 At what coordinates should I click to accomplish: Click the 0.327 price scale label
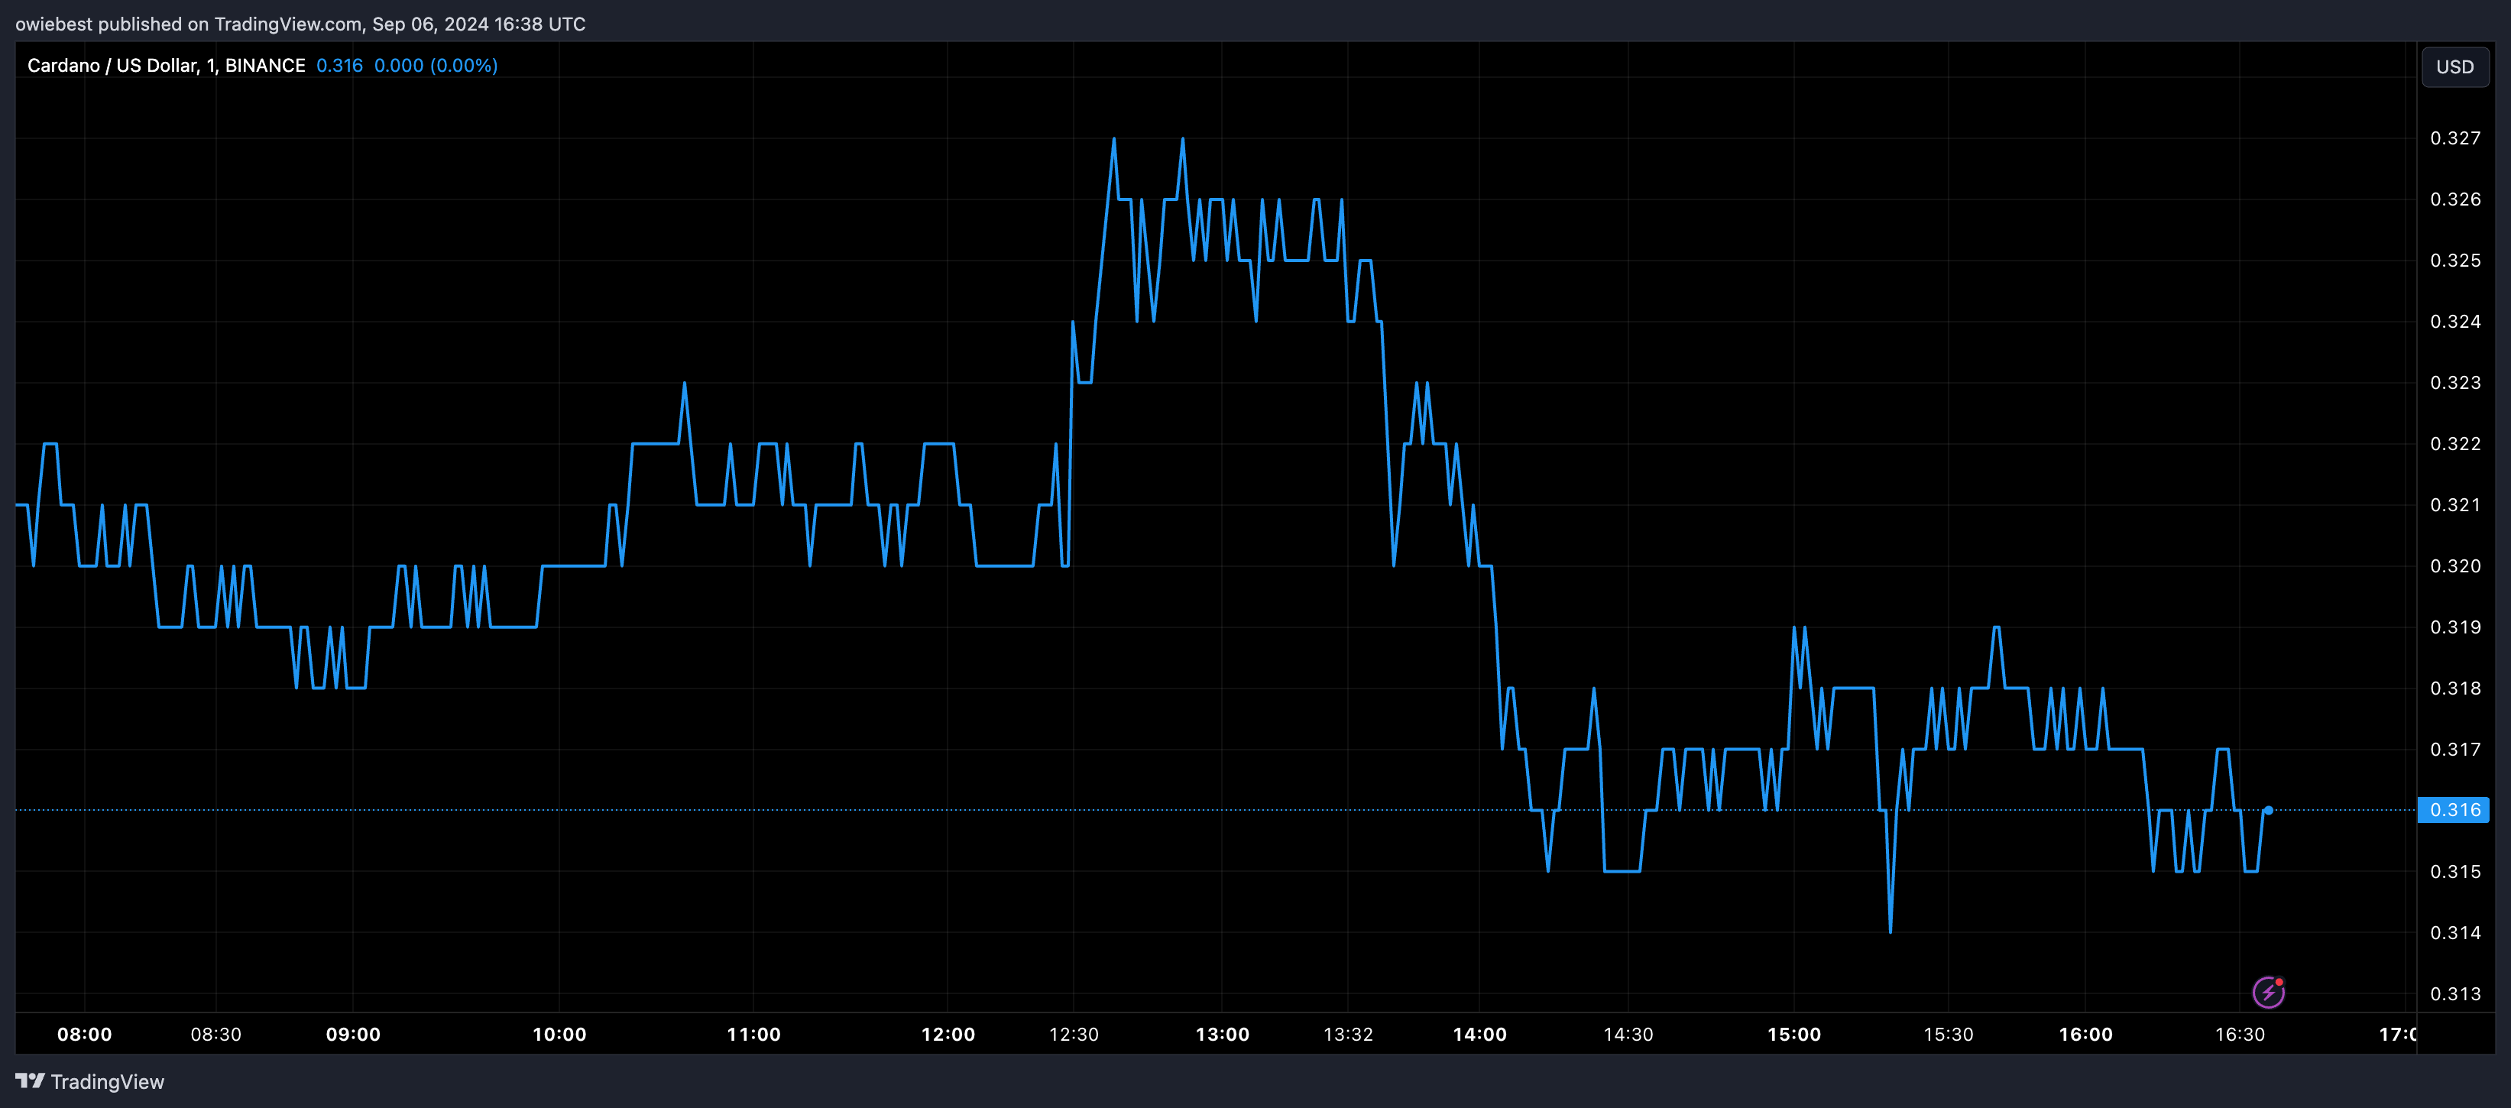2454,138
